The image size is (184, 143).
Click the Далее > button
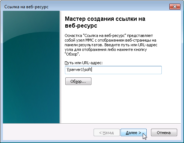pos(133,133)
